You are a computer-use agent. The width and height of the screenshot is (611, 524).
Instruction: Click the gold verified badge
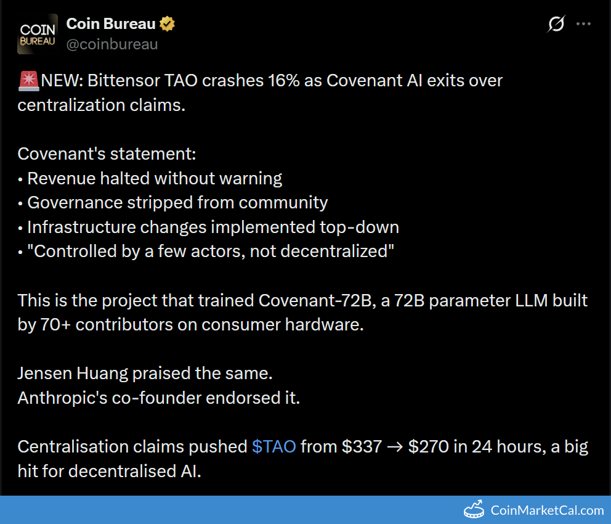pos(167,24)
